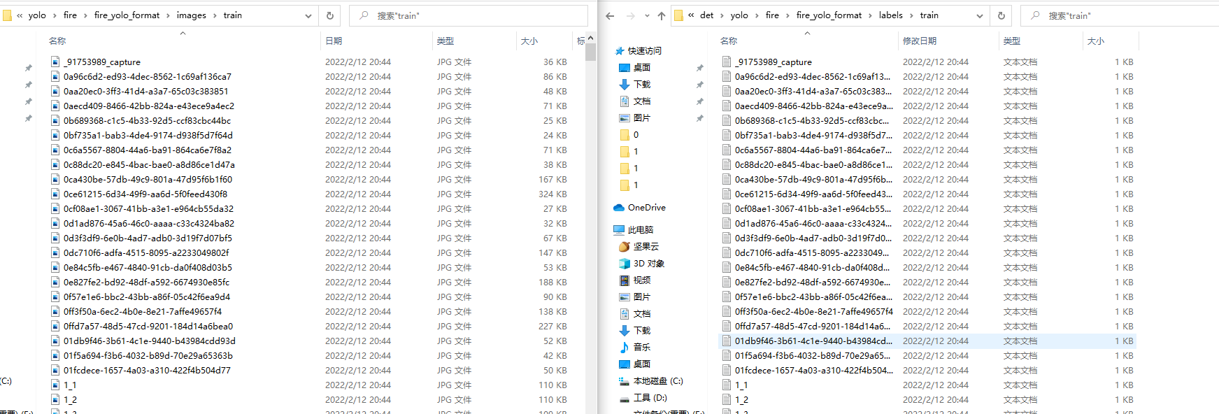This screenshot has width=1219, height=414.
Task: Click the search box in left window
Action: click(x=469, y=15)
